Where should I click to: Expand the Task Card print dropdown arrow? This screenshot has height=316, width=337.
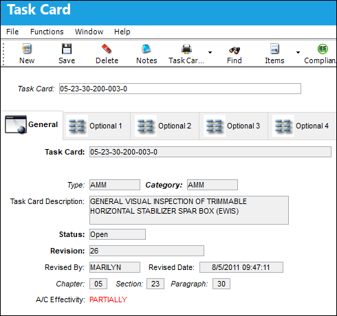(x=210, y=53)
